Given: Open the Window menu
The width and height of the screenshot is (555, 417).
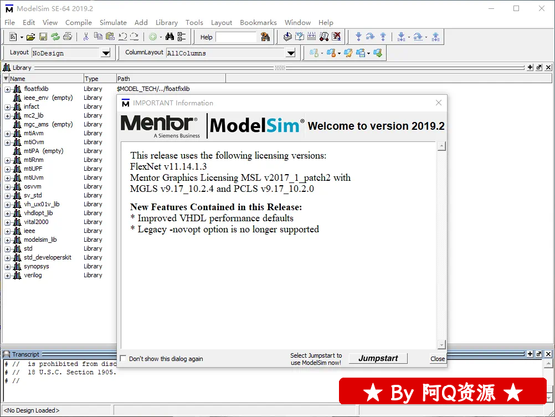Looking at the screenshot, I should coord(297,22).
